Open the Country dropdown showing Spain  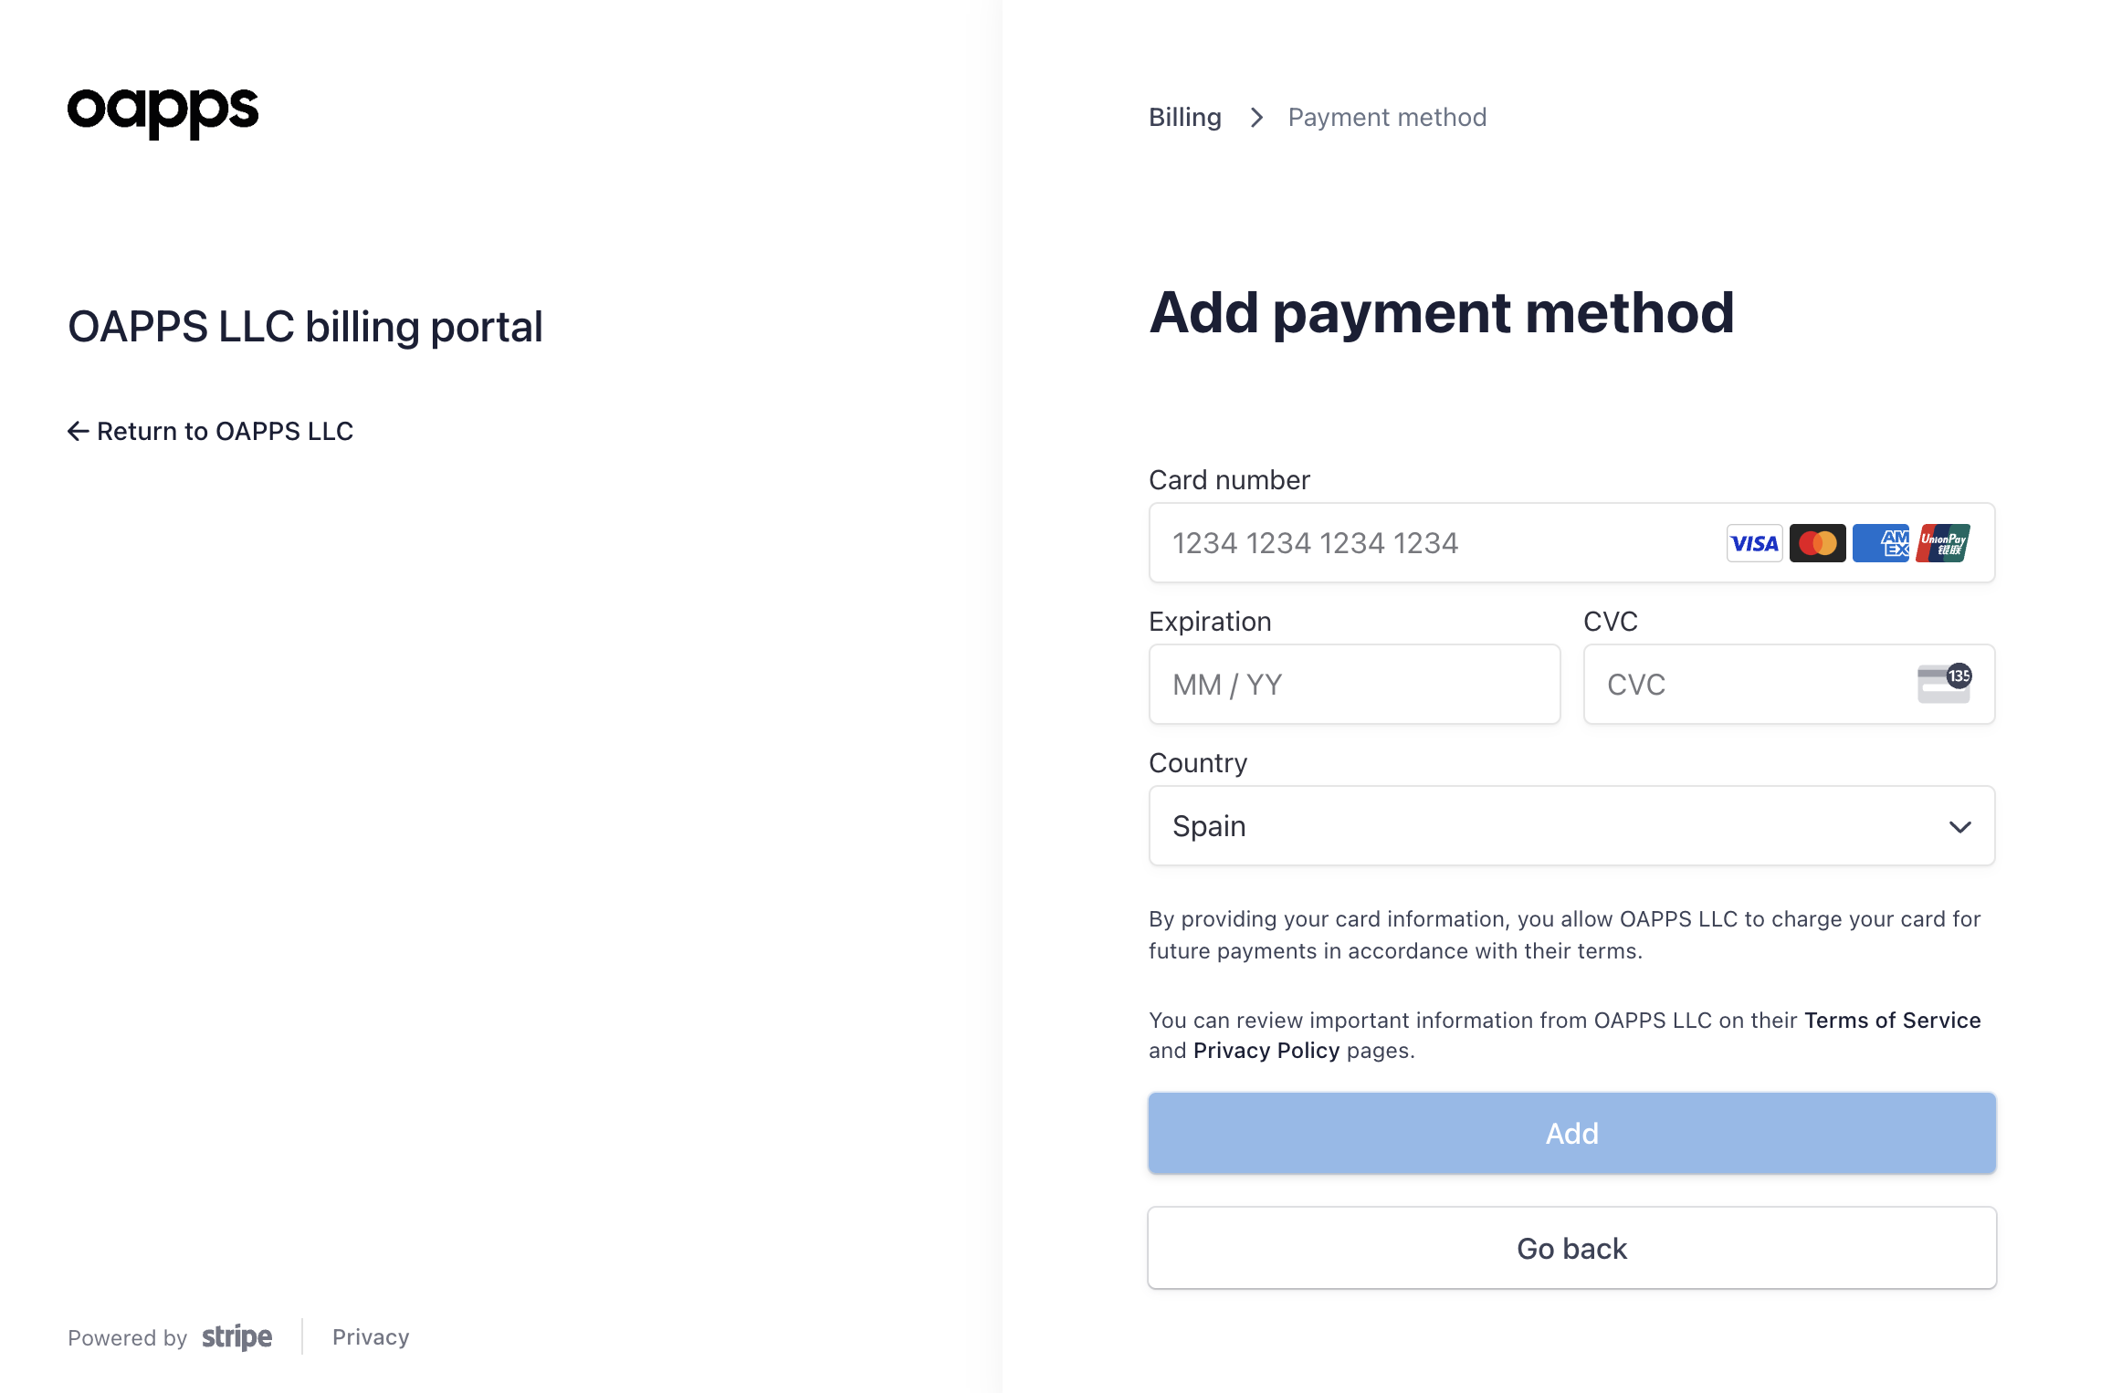(1571, 826)
